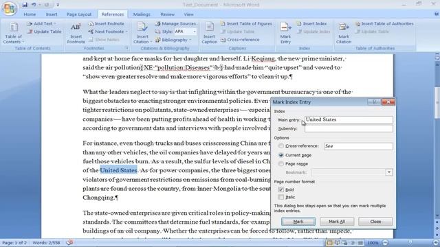Viewport: 440px width, 247px height.
Task: Click highlighted United States text in document
Action: pos(119,170)
